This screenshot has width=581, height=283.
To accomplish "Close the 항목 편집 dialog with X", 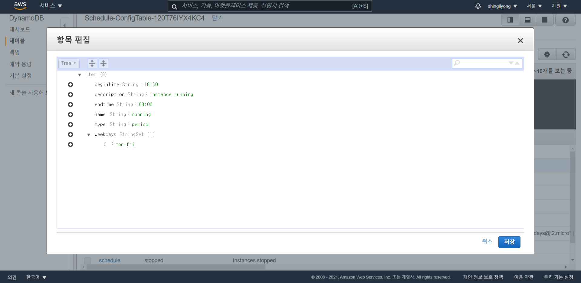I will [520, 41].
